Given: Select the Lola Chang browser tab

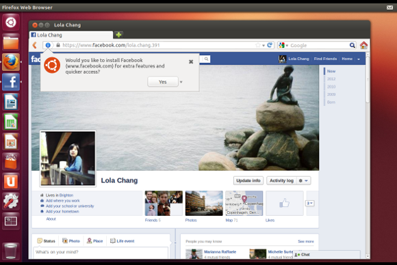Looking at the screenshot, I should (71, 35).
